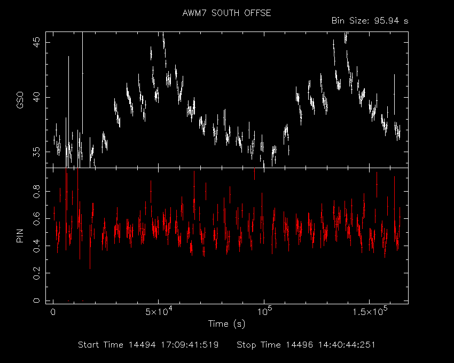Click the GSO y-axis label
This screenshot has height=363, width=454.
[20, 100]
